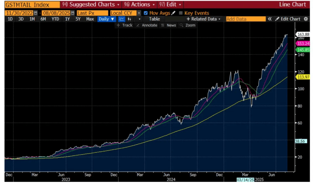Click the Add Data input field

[x=246, y=19]
